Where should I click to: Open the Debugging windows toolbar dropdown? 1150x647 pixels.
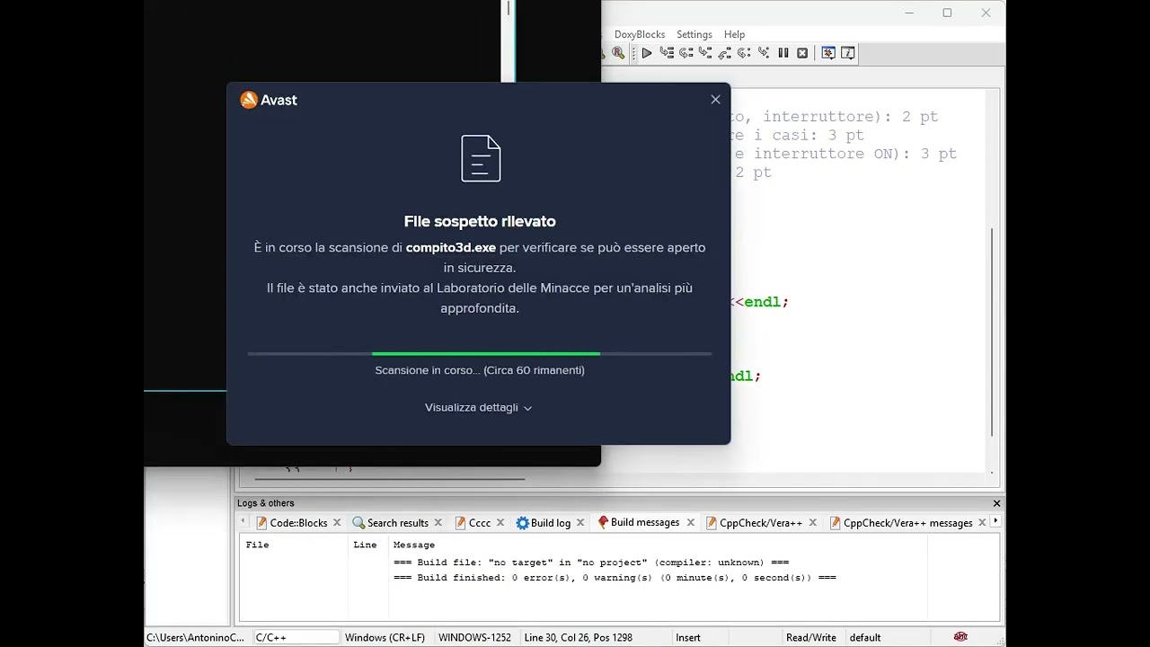click(x=828, y=53)
